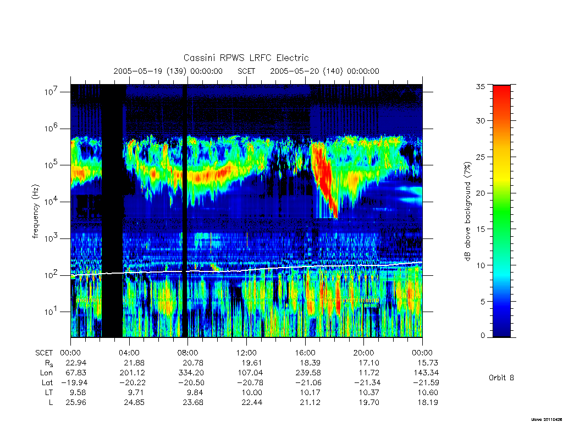The height and width of the screenshot is (422, 563).
Task: Click the L value '18.19'
Action: 428,403
